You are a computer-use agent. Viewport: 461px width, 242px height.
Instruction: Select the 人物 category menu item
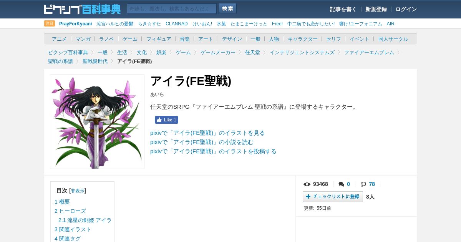274,39
